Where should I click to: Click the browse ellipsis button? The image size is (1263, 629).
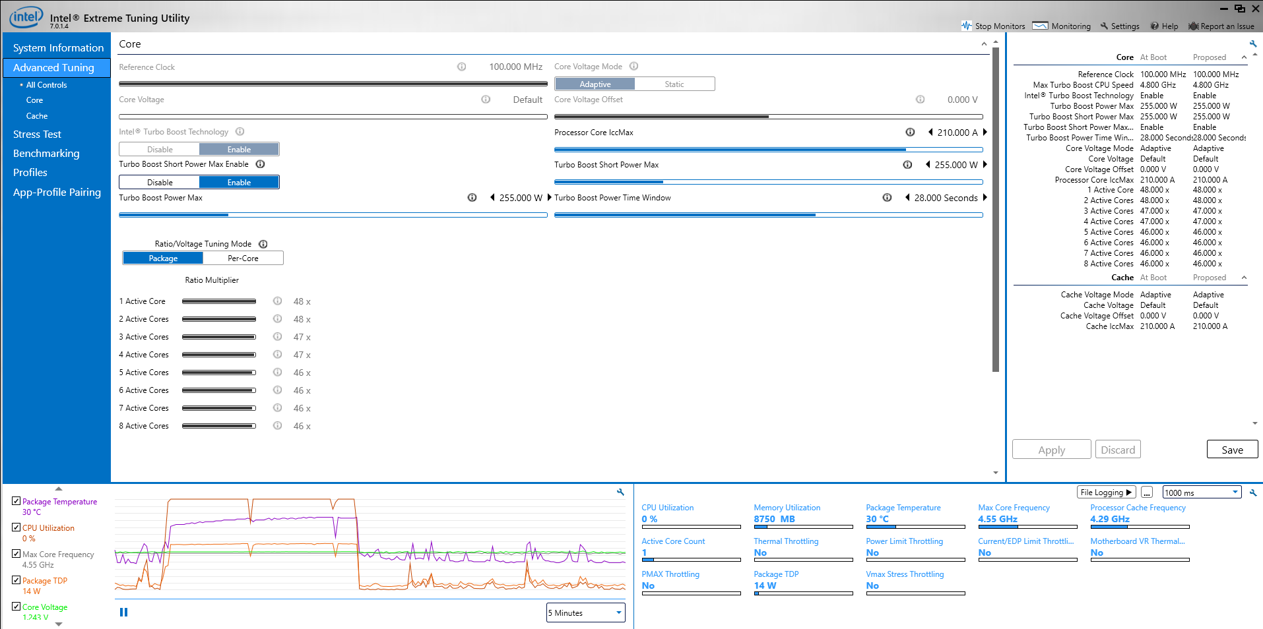(1147, 493)
